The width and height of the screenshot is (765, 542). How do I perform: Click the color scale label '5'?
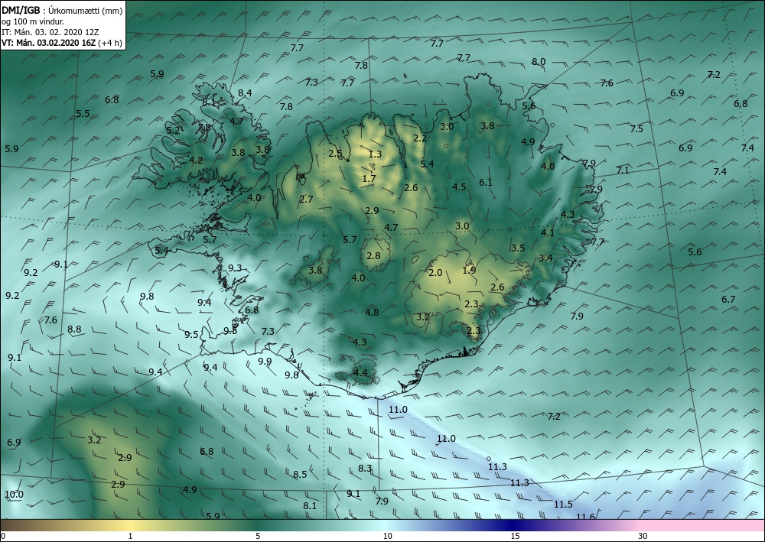pos(258,536)
